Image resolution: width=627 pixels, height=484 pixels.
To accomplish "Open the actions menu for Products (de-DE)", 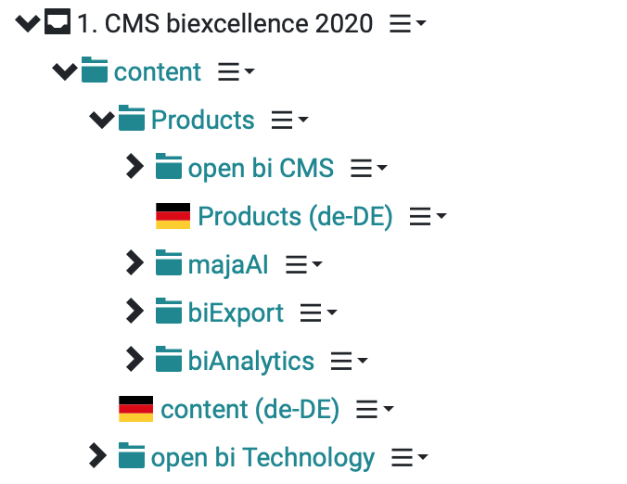I will 428,216.
